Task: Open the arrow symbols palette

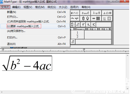Action: [75, 18]
